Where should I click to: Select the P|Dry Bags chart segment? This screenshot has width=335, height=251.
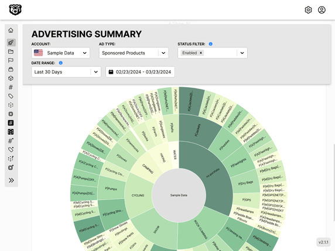pyautogui.click(x=246, y=183)
